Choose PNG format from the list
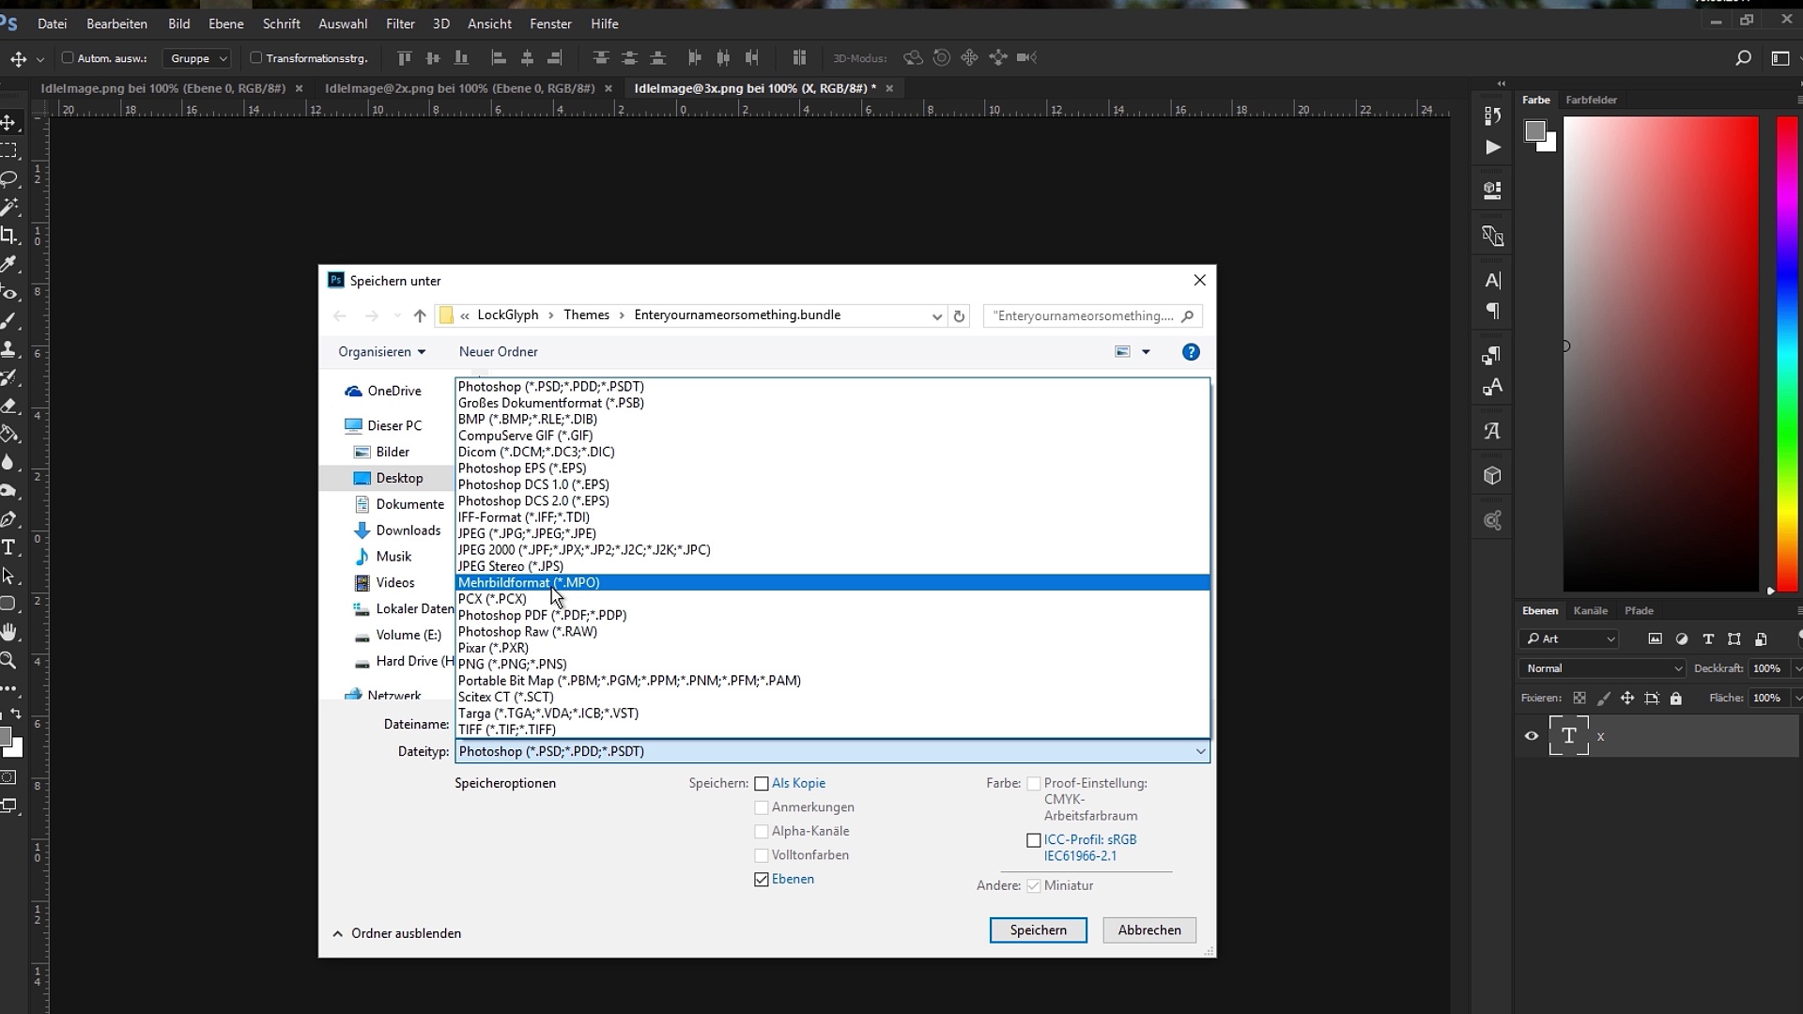The height and width of the screenshot is (1014, 1803). click(512, 664)
